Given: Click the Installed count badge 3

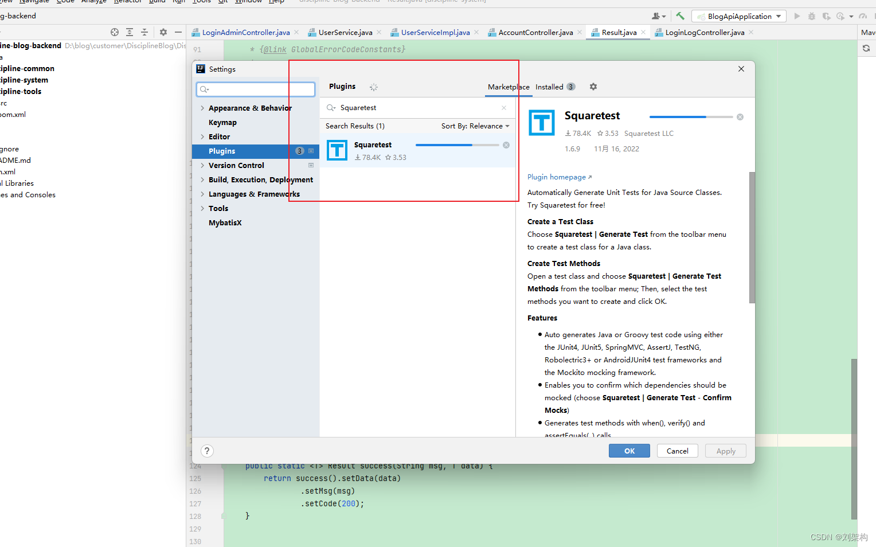Looking at the screenshot, I should pos(571,87).
